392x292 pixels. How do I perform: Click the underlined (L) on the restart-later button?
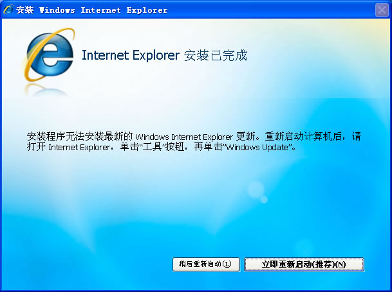pyautogui.click(x=227, y=264)
